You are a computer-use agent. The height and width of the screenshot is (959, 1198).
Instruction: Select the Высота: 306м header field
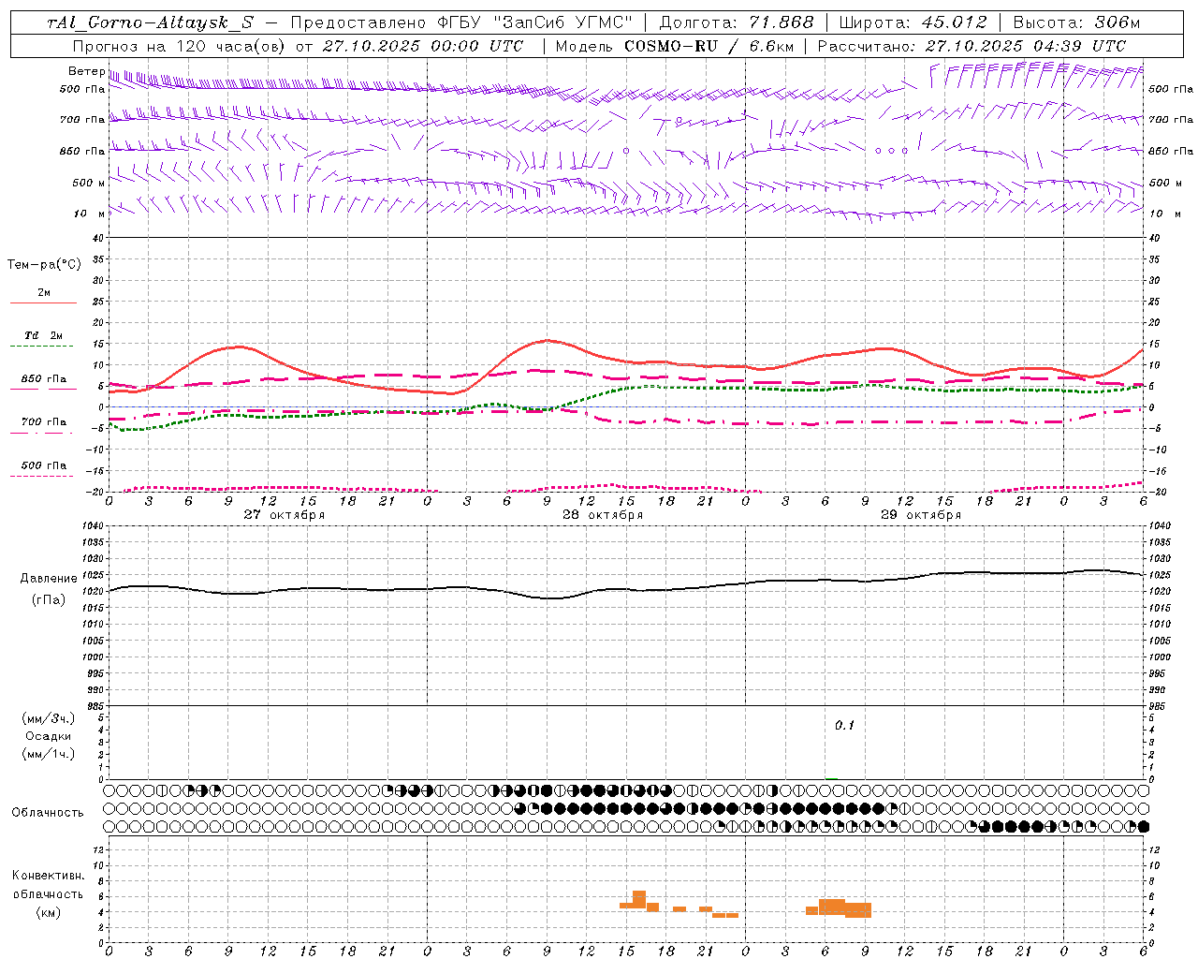coord(1077,22)
